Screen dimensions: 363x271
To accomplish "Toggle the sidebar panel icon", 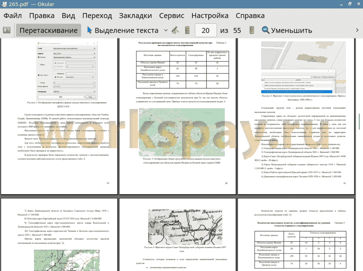I will click(7, 30).
